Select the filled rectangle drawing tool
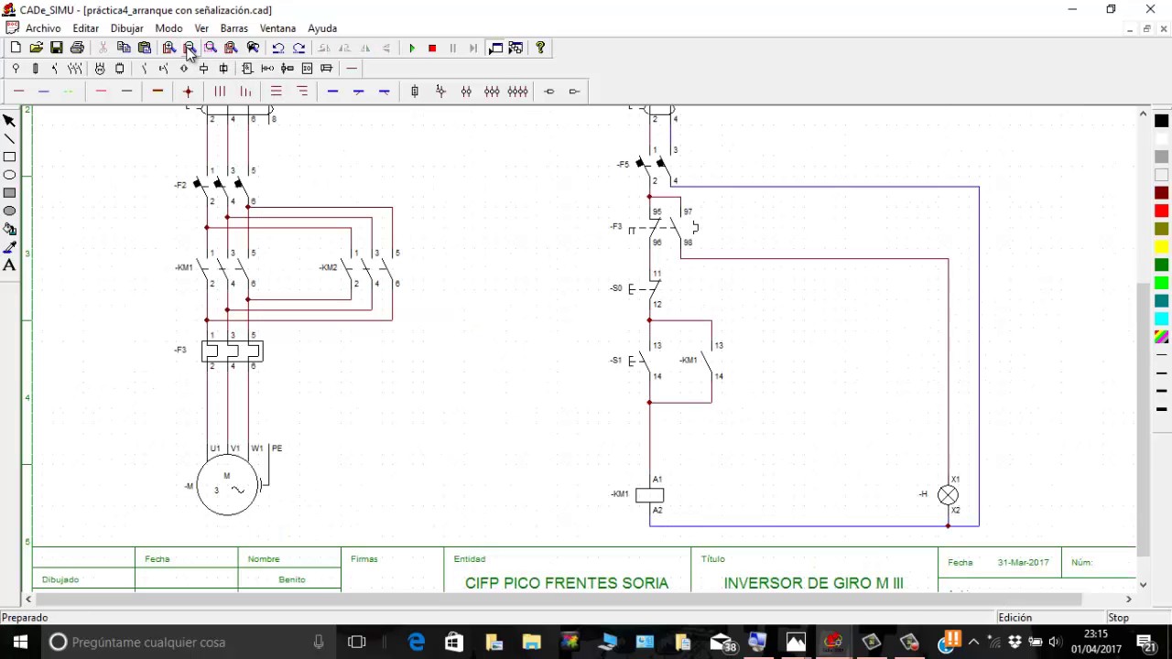The height and width of the screenshot is (659, 1172). (x=9, y=193)
